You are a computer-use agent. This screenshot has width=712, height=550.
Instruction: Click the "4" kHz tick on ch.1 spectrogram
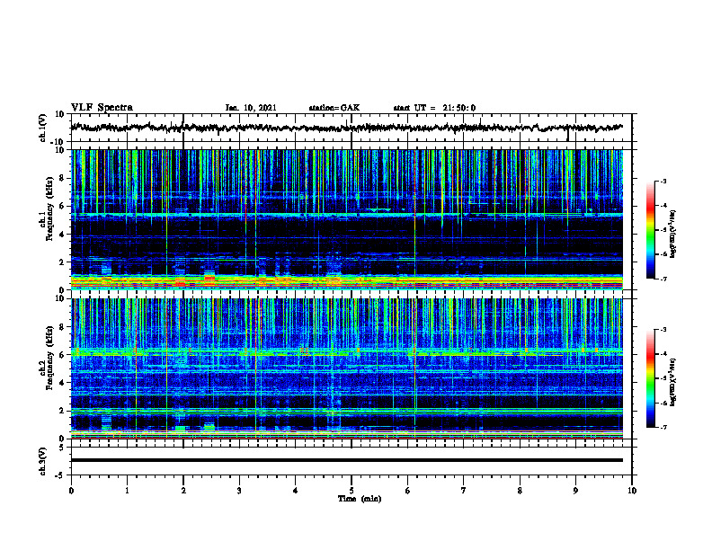[x=63, y=235]
